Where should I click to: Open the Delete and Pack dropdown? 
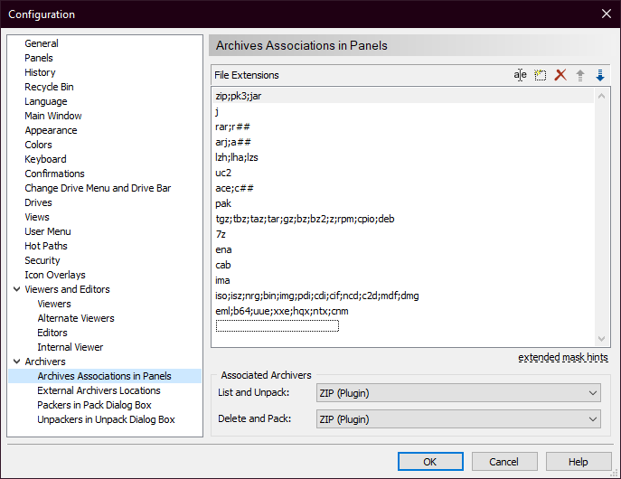pyautogui.click(x=457, y=418)
